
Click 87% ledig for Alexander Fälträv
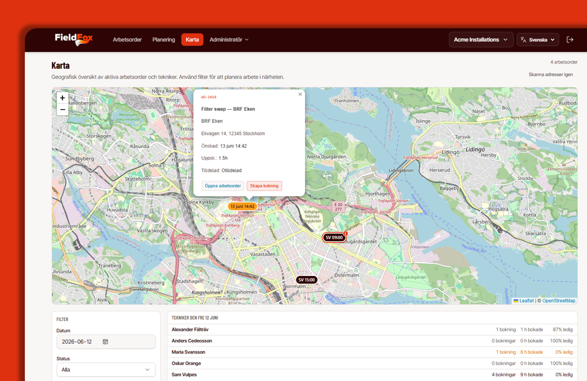click(563, 330)
